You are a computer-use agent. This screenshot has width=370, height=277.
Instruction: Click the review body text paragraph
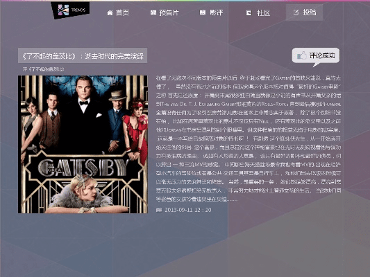(249, 138)
